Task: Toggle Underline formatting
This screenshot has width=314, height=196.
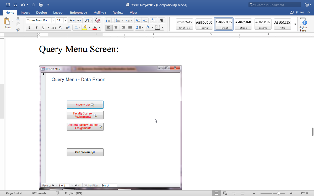Action: [x=43, y=28]
